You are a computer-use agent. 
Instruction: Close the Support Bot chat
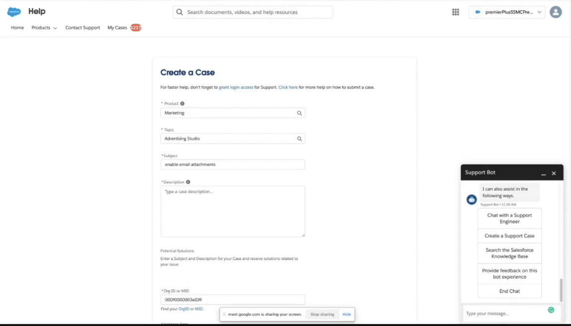(x=554, y=173)
